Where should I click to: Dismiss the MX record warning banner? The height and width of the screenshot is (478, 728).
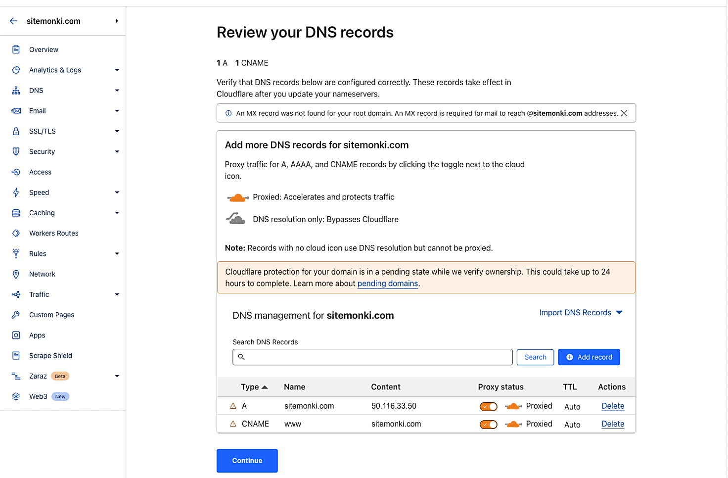point(624,113)
